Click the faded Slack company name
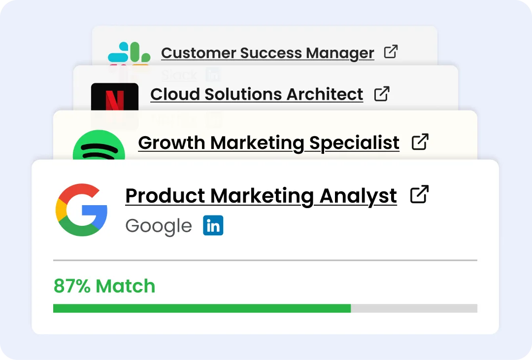 coord(179,75)
